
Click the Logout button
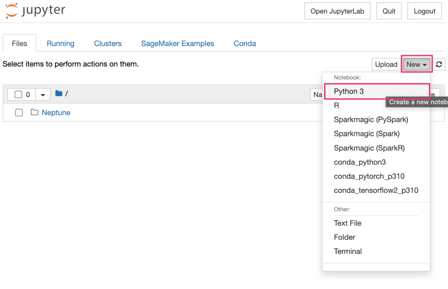425,11
